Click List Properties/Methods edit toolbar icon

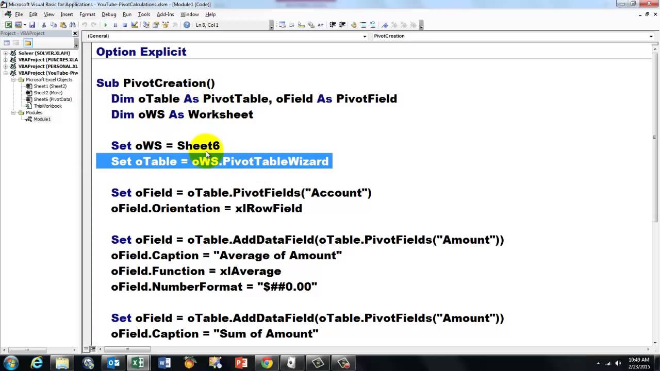pos(282,25)
